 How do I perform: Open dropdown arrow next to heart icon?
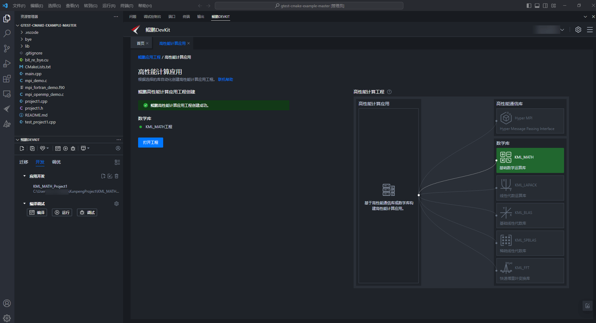[x=48, y=148]
